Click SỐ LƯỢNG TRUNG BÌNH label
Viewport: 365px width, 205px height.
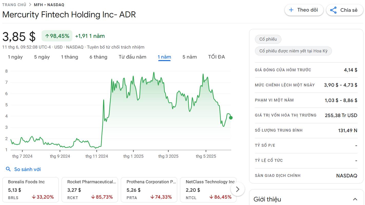[279, 130]
